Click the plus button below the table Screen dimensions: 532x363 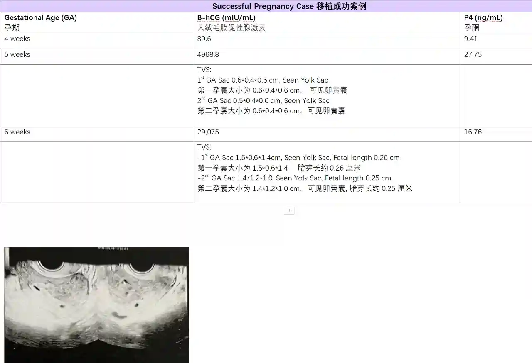tap(289, 211)
